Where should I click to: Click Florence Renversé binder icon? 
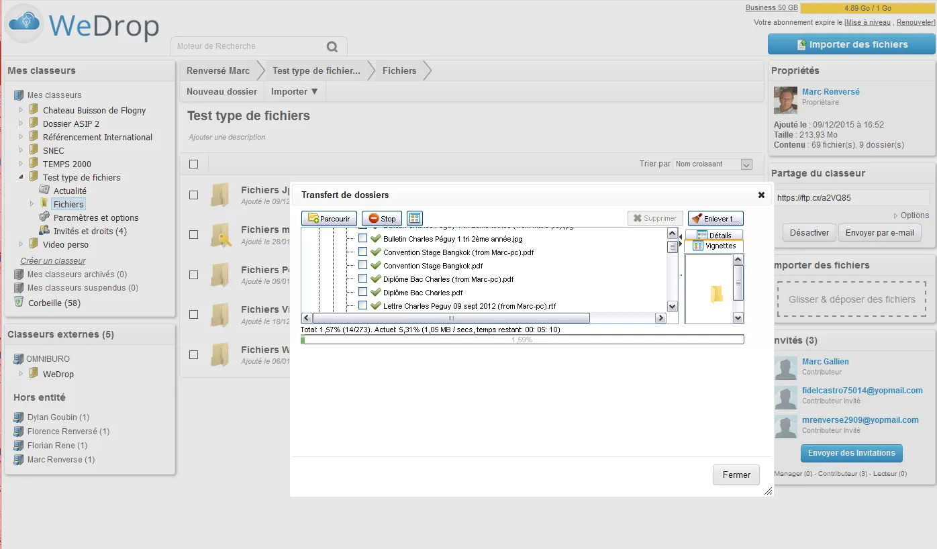click(19, 431)
